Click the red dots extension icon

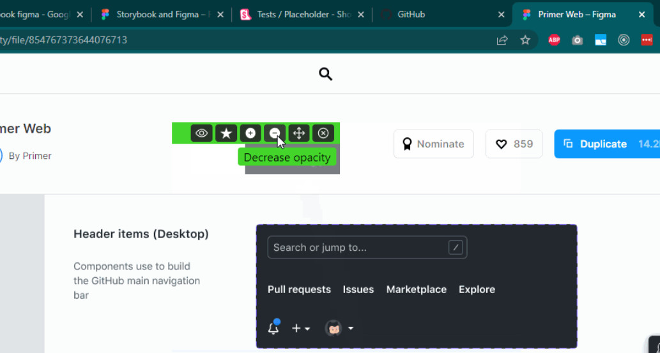[647, 40]
